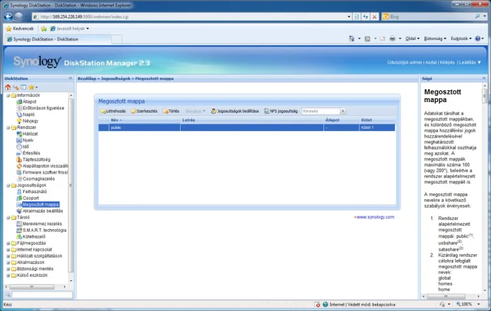
Task: Clear the Keresés search box with X
Action: (343, 111)
